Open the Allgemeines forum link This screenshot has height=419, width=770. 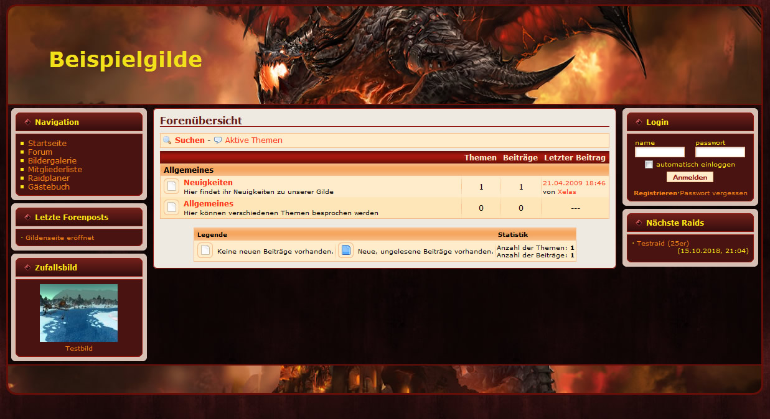209,204
